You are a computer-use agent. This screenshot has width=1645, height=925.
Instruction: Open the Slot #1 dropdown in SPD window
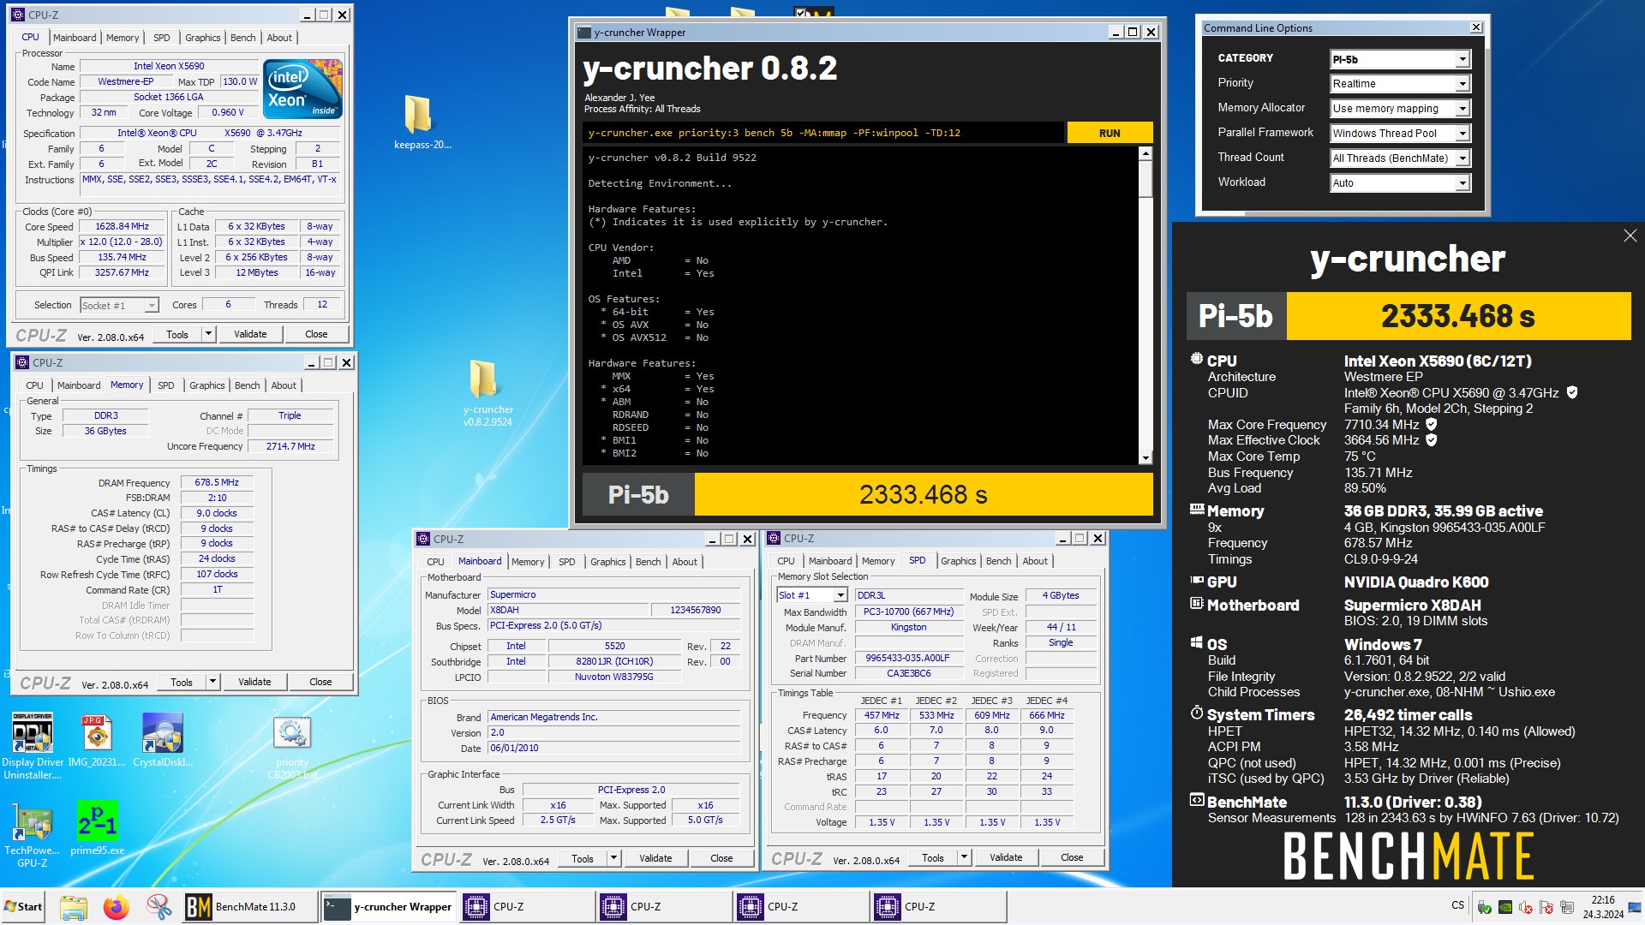[812, 595]
